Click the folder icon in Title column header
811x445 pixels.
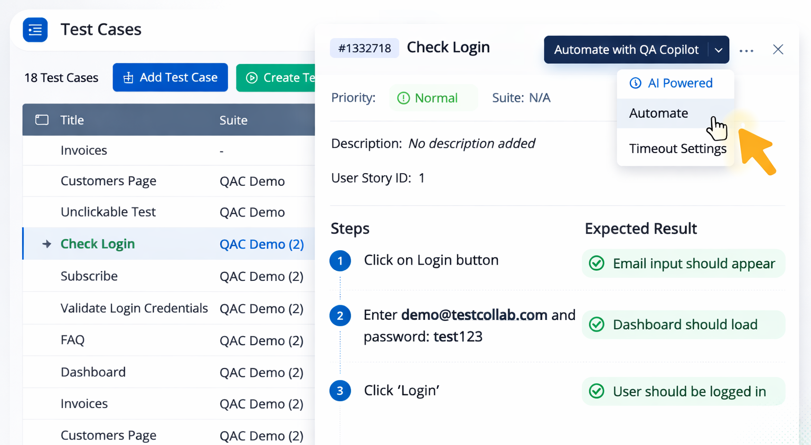coord(41,119)
